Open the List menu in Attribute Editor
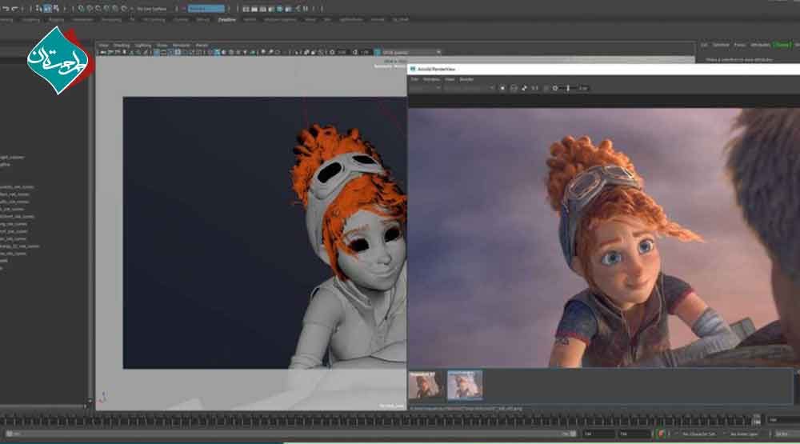The image size is (800, 444). coord(704,45)
